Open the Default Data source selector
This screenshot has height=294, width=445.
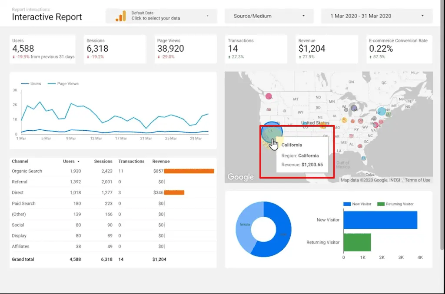[x=161, y=15]
